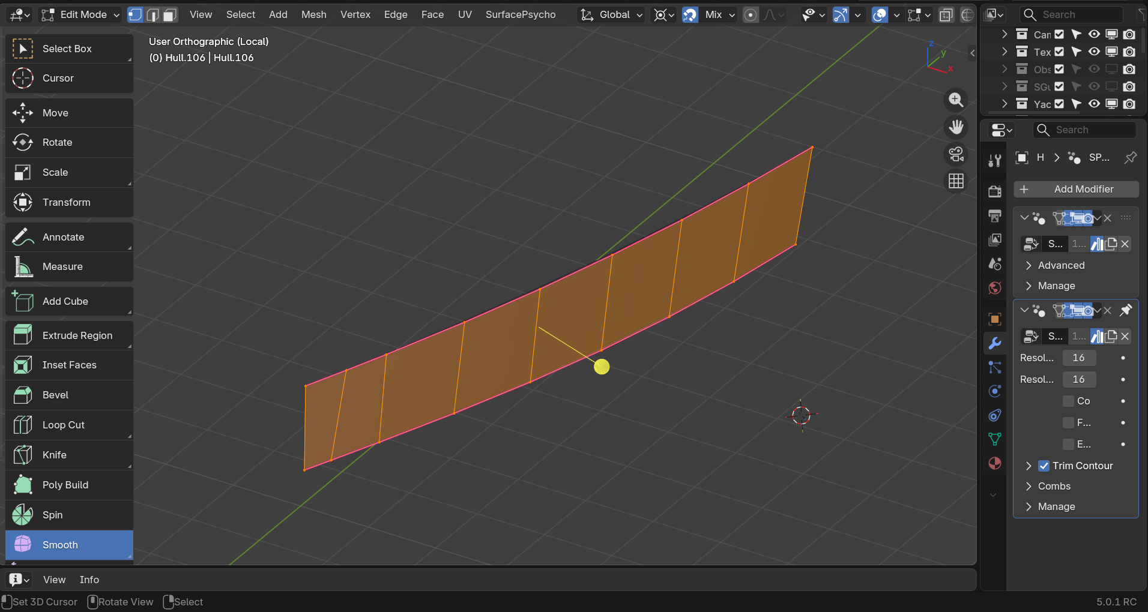Switch to orthographic grid view toggle
Viewport: 1148px width, 612px height.
click(956, 181)
